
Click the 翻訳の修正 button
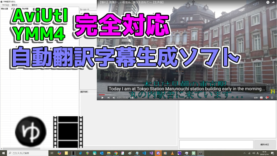pos(265,144)
